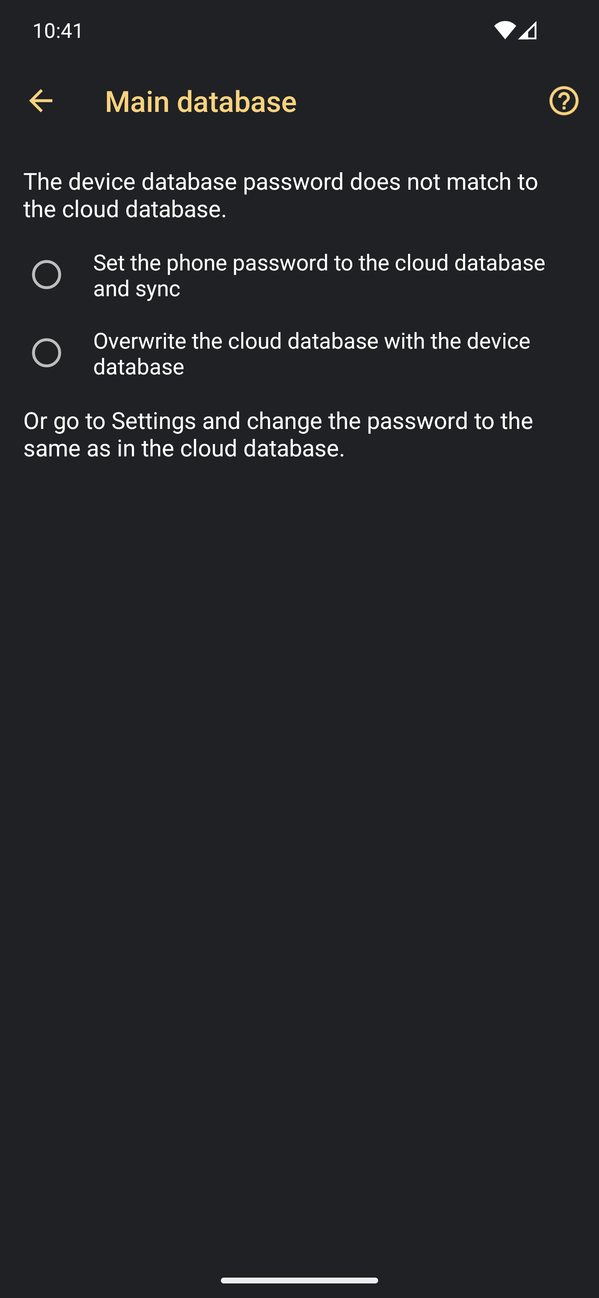This screenshot has height=1298, width=599.
Task: Tap the password mismatch warning message
Action: click(x=281, y=195)
